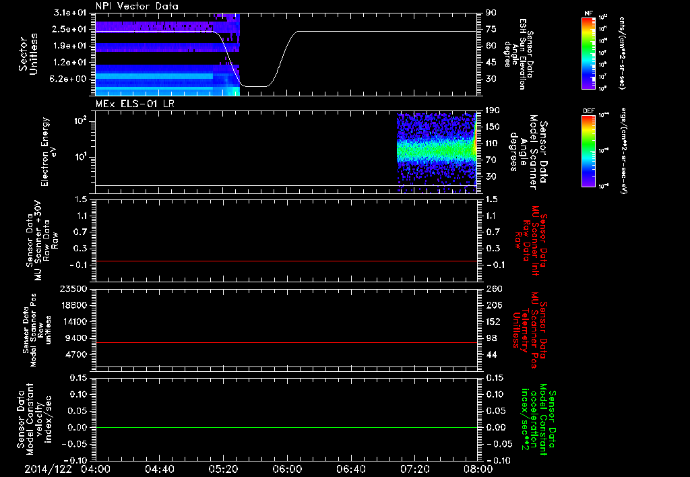This screenshot has width=690, height=477.
Task: Click the 190 scanner angle tick label
Action: 493,110
